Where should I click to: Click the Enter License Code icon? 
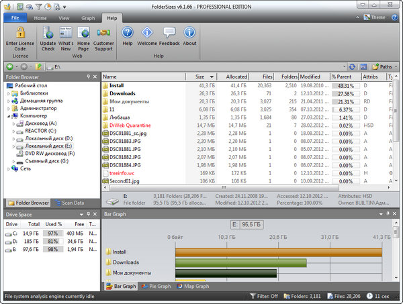[20, 33]
